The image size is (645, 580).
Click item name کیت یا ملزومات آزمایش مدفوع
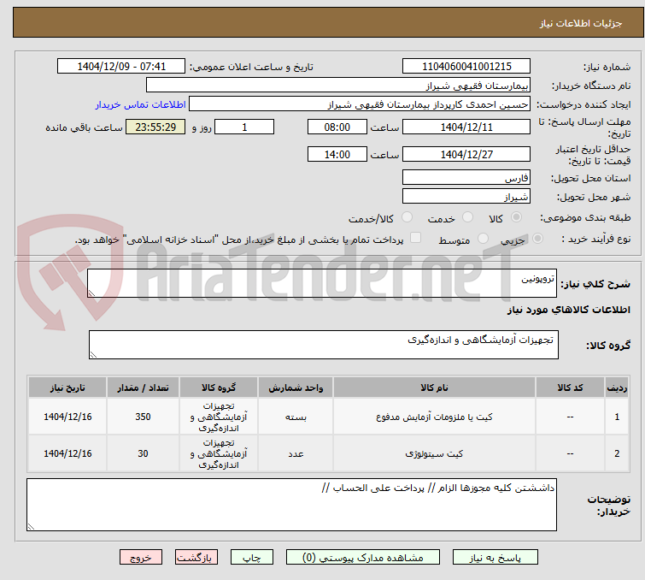pos(434,417)
